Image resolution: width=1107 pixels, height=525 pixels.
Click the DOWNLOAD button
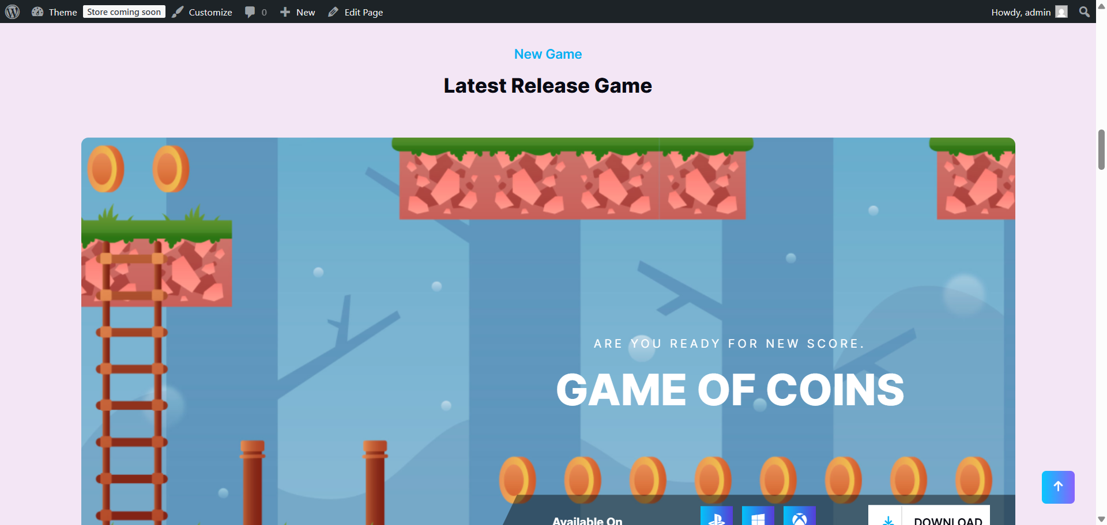point(929,516)
